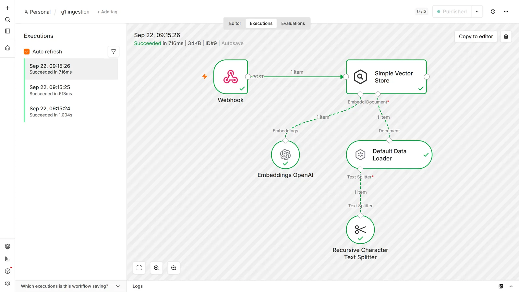Delete this execution with trash icon
The width and height of the screenshot is (519, 292).
[x=506, y=36]
